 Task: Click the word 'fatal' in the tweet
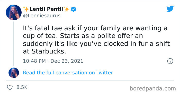42,28
